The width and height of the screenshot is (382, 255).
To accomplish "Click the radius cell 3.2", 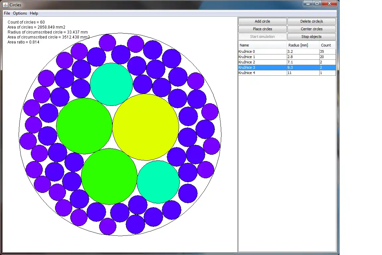I will click(303, 51).
